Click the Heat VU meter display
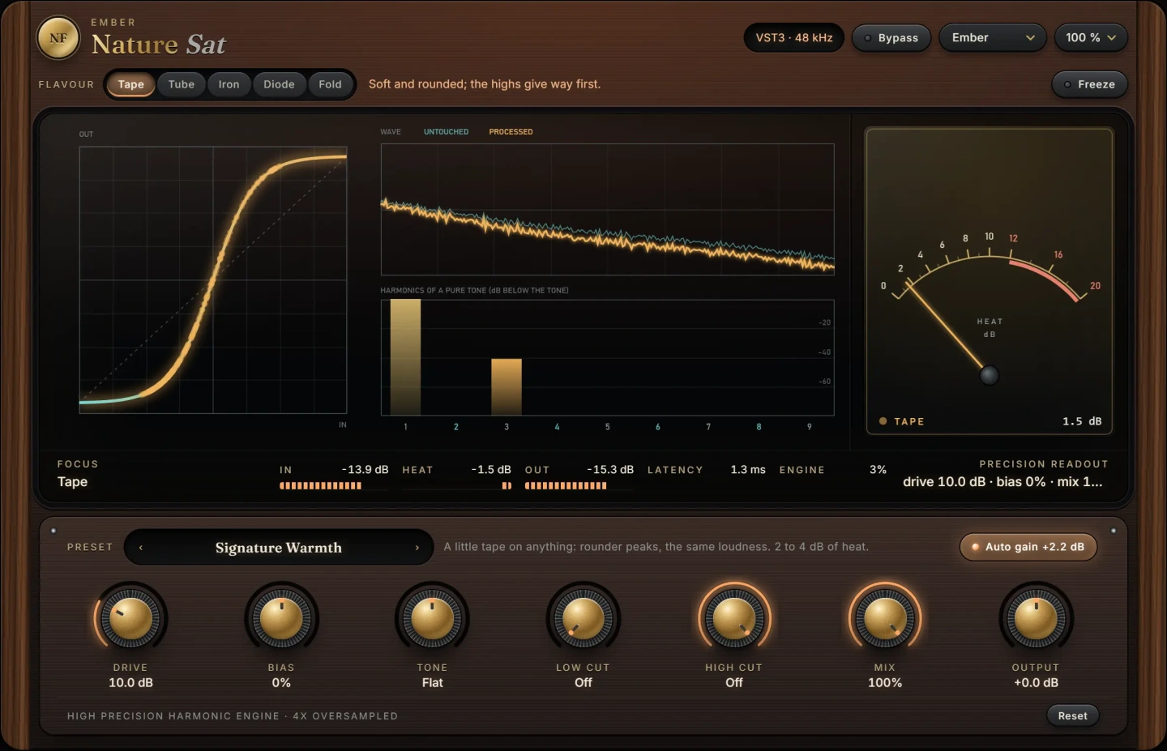This screenshot has width=1167, height=751. [x=990, y=281]
